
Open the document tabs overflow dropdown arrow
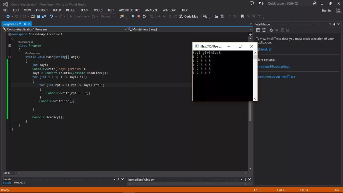point(250,24)
